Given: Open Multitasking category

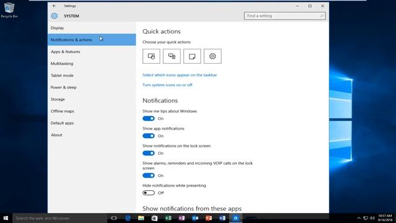Looking at the screenshot, I should click(x=92, y=63).
